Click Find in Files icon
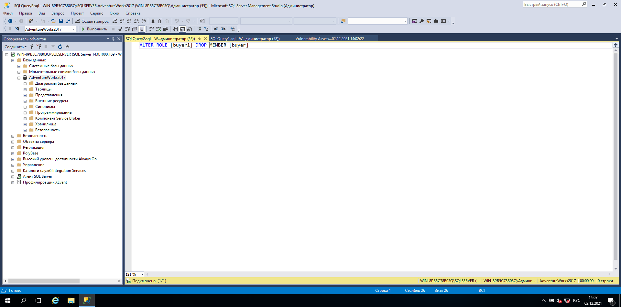The image size is (621, 307). click(343, 21)
